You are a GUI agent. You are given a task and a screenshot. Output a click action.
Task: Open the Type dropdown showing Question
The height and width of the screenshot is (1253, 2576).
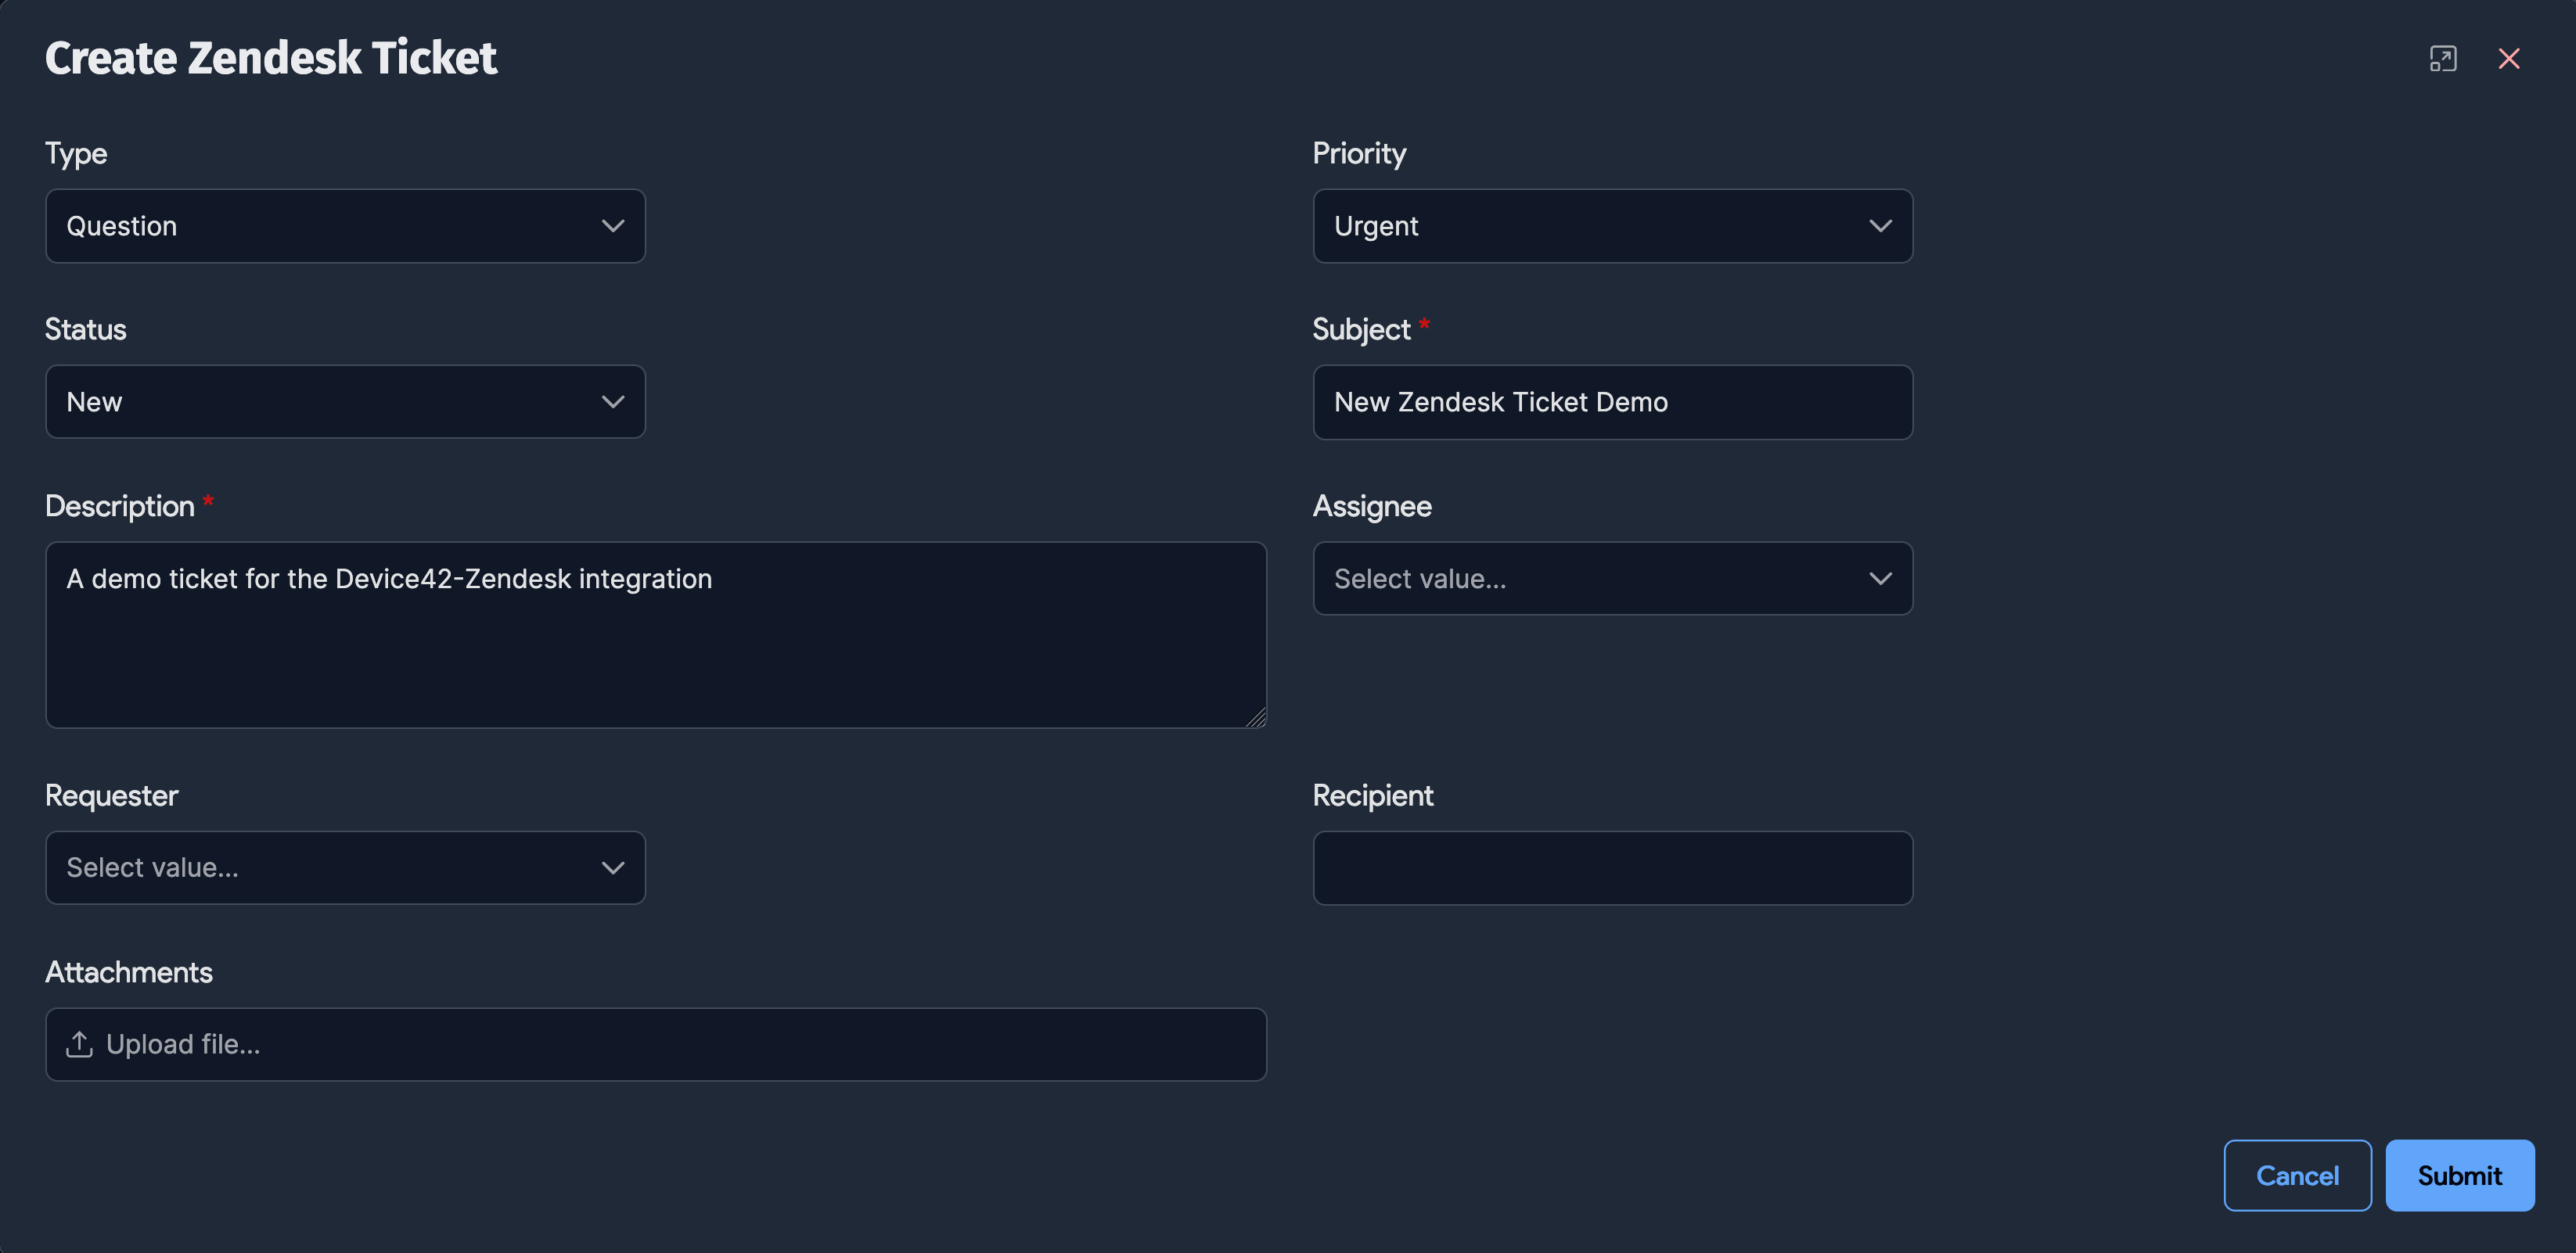345,226
